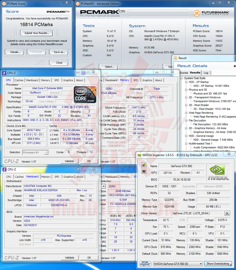The height and width of the screenshot is (270, 236).
Task: Open SPD tab in the CPU-Z memory timings window
Action: point(136,80)
